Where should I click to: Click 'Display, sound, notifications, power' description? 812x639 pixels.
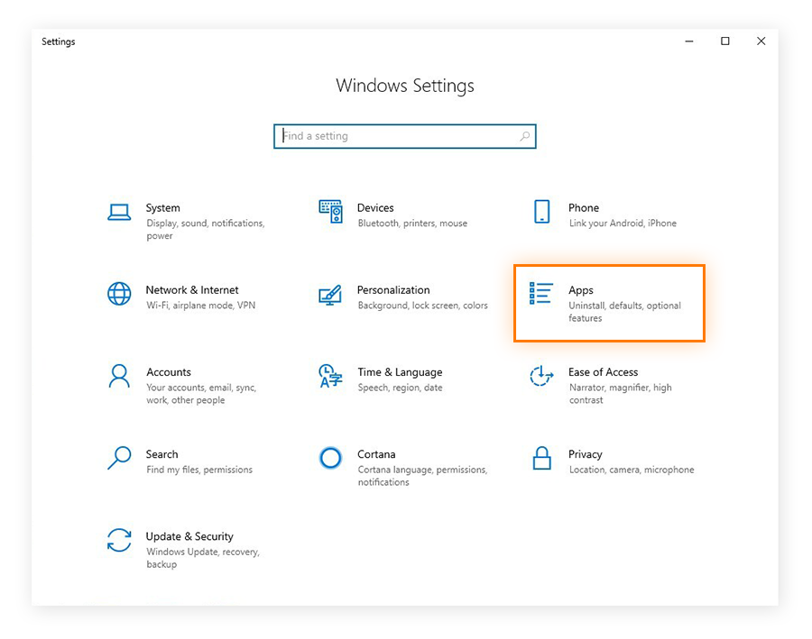click(x=206, y=229)
